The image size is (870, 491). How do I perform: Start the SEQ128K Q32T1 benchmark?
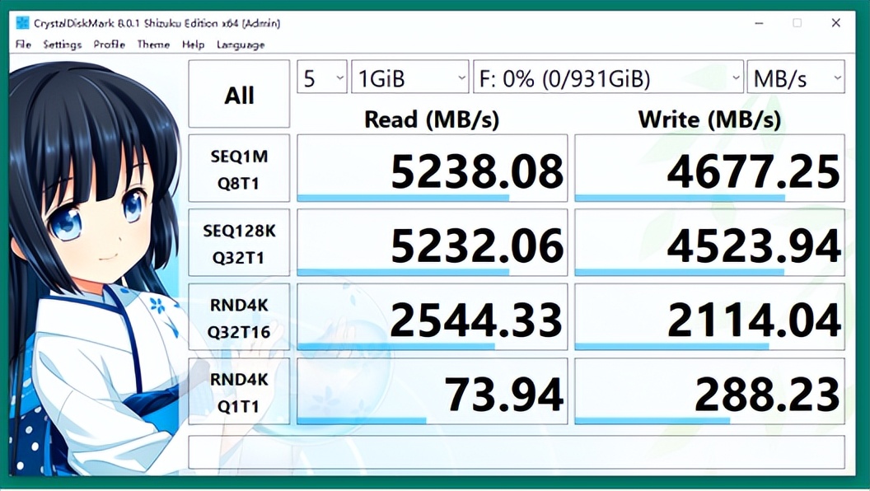pos(238,241)
